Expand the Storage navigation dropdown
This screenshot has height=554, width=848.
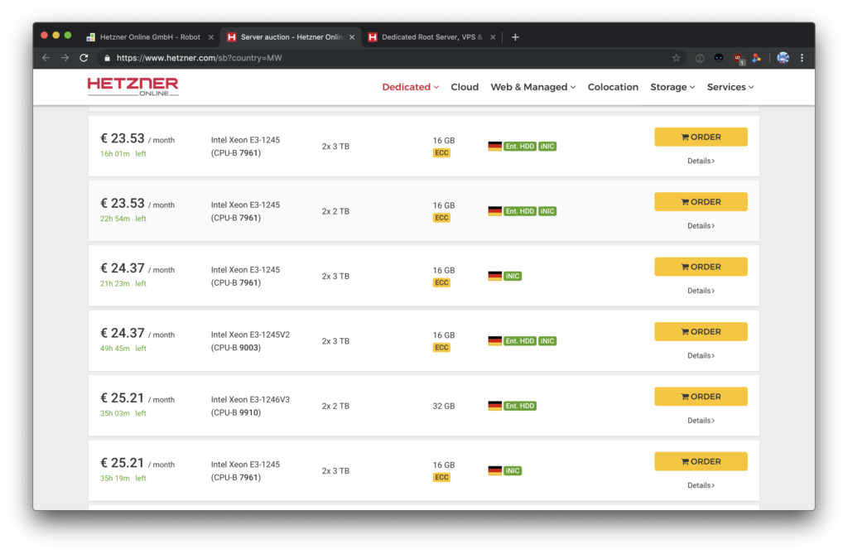[672, 87]
